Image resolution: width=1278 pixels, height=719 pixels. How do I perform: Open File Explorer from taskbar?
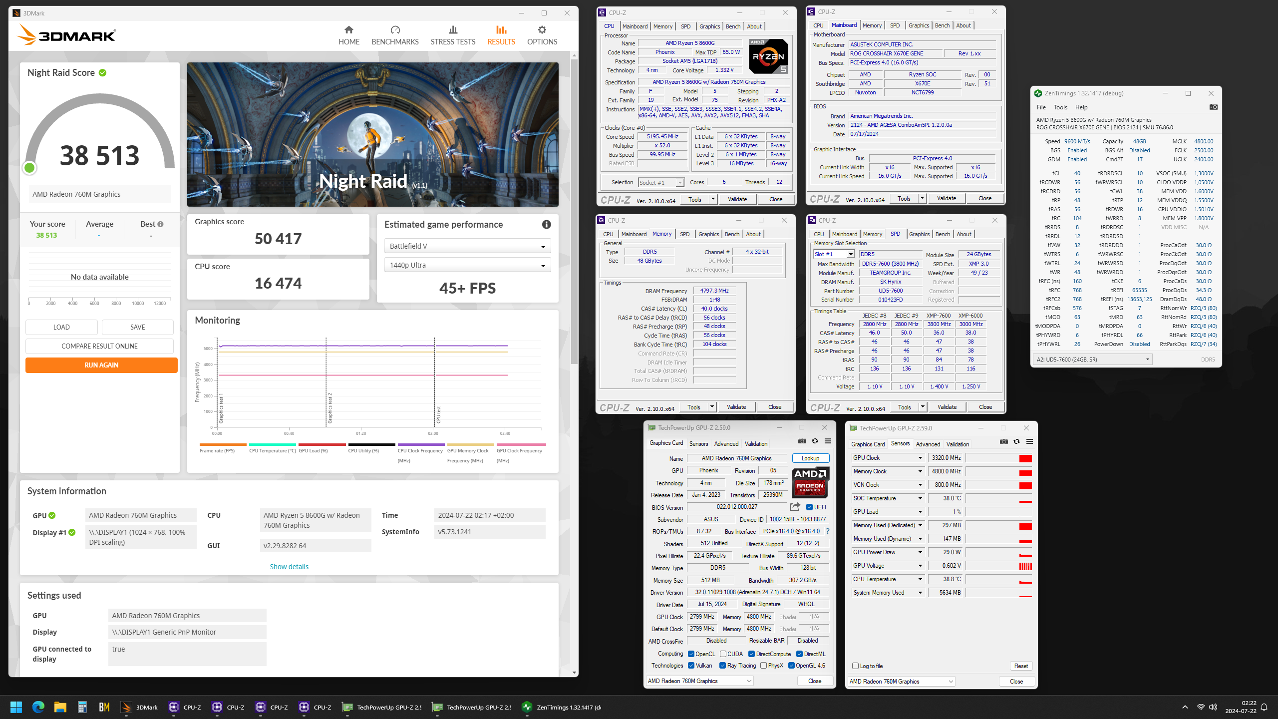(x=60, y=707)
